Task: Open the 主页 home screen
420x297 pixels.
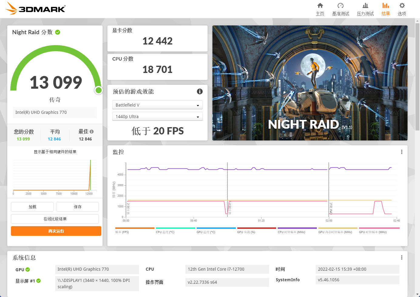Action: pos(320,9)
